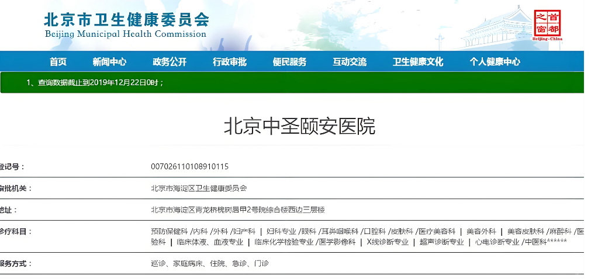Screen dimensions: 591x279
Task: Go to the 卫生健康文化 section
Action: pos(417,62)
